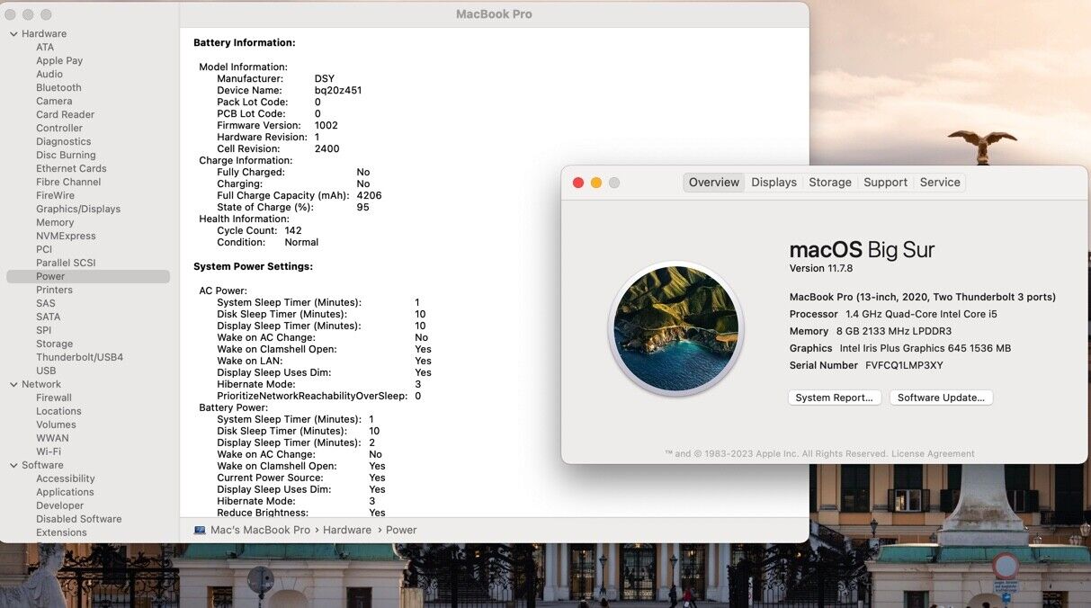Screen dimensions: 1091x608
Task: Select Storage in the hardware sidebar
Action: (x=54, y=344)
